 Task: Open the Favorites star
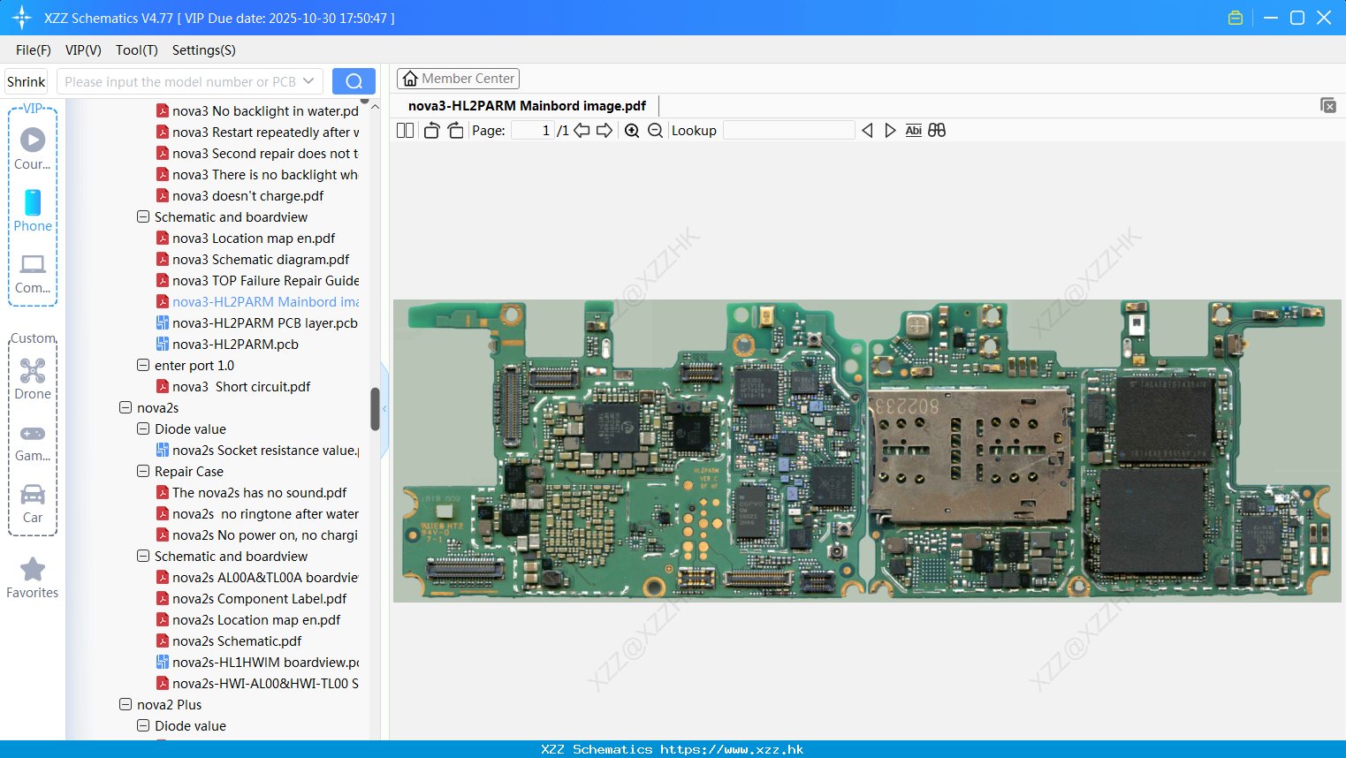33,579
